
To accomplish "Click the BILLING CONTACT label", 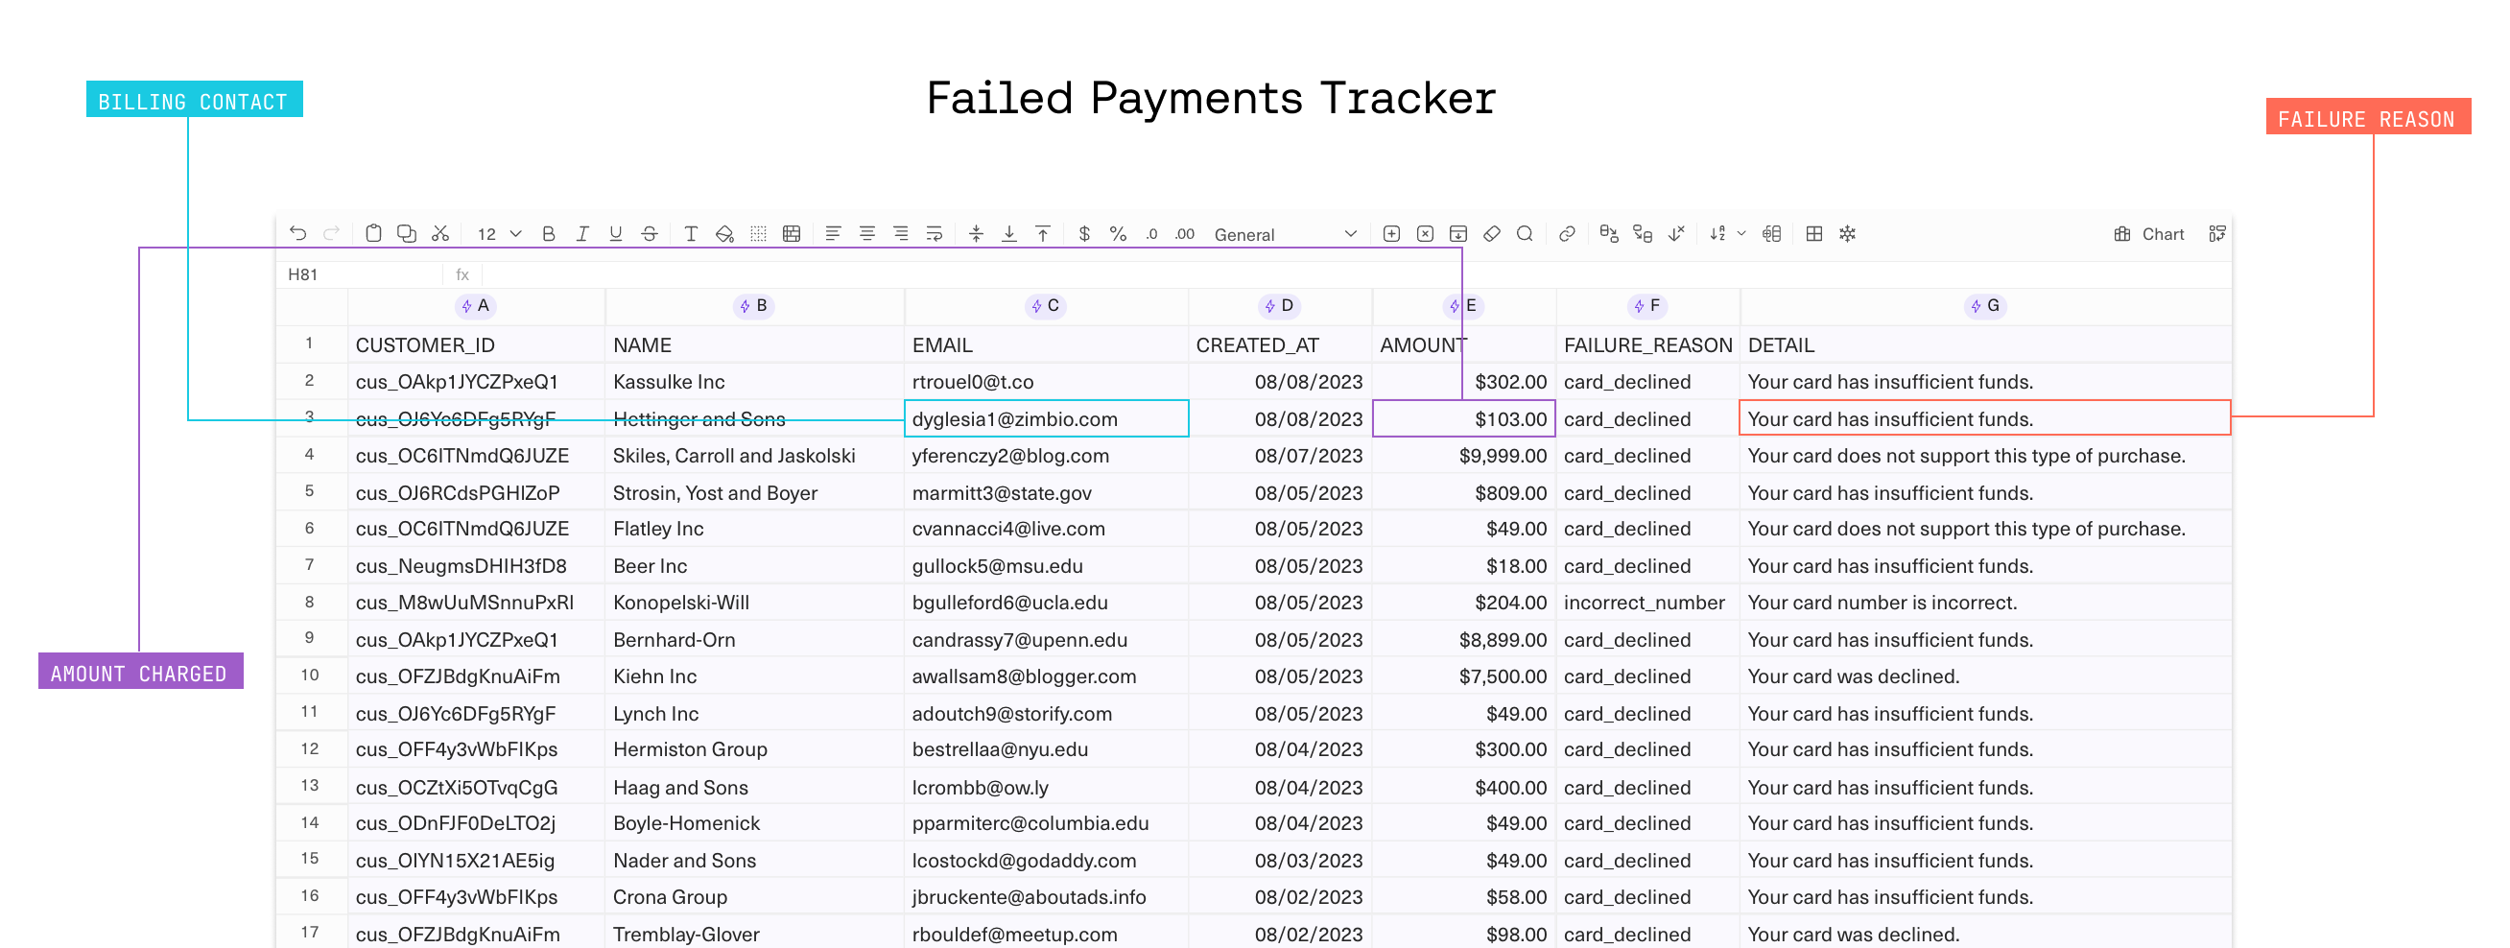I will [x=194, y=101].
